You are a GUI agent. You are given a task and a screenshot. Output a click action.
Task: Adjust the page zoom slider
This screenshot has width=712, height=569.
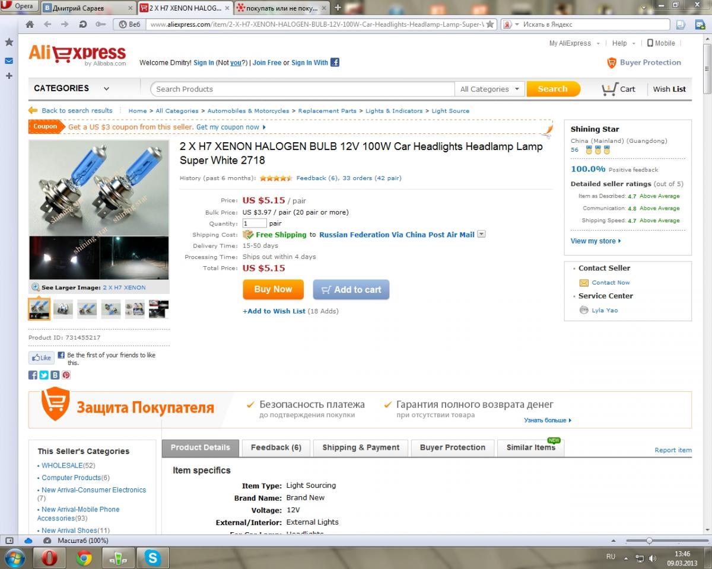pos(650,541)
